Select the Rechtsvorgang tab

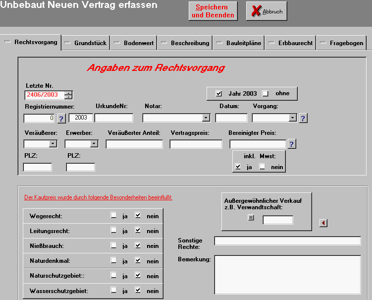(x=31, y=42)
